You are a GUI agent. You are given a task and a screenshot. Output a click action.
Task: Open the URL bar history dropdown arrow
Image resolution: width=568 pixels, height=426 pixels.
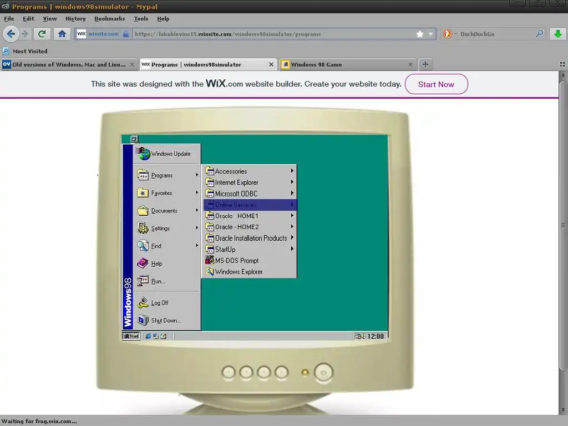[430, 34]
